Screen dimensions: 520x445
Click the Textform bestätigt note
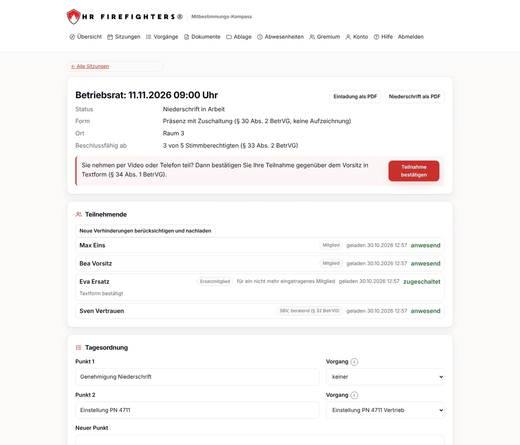[x=101, y=293]
